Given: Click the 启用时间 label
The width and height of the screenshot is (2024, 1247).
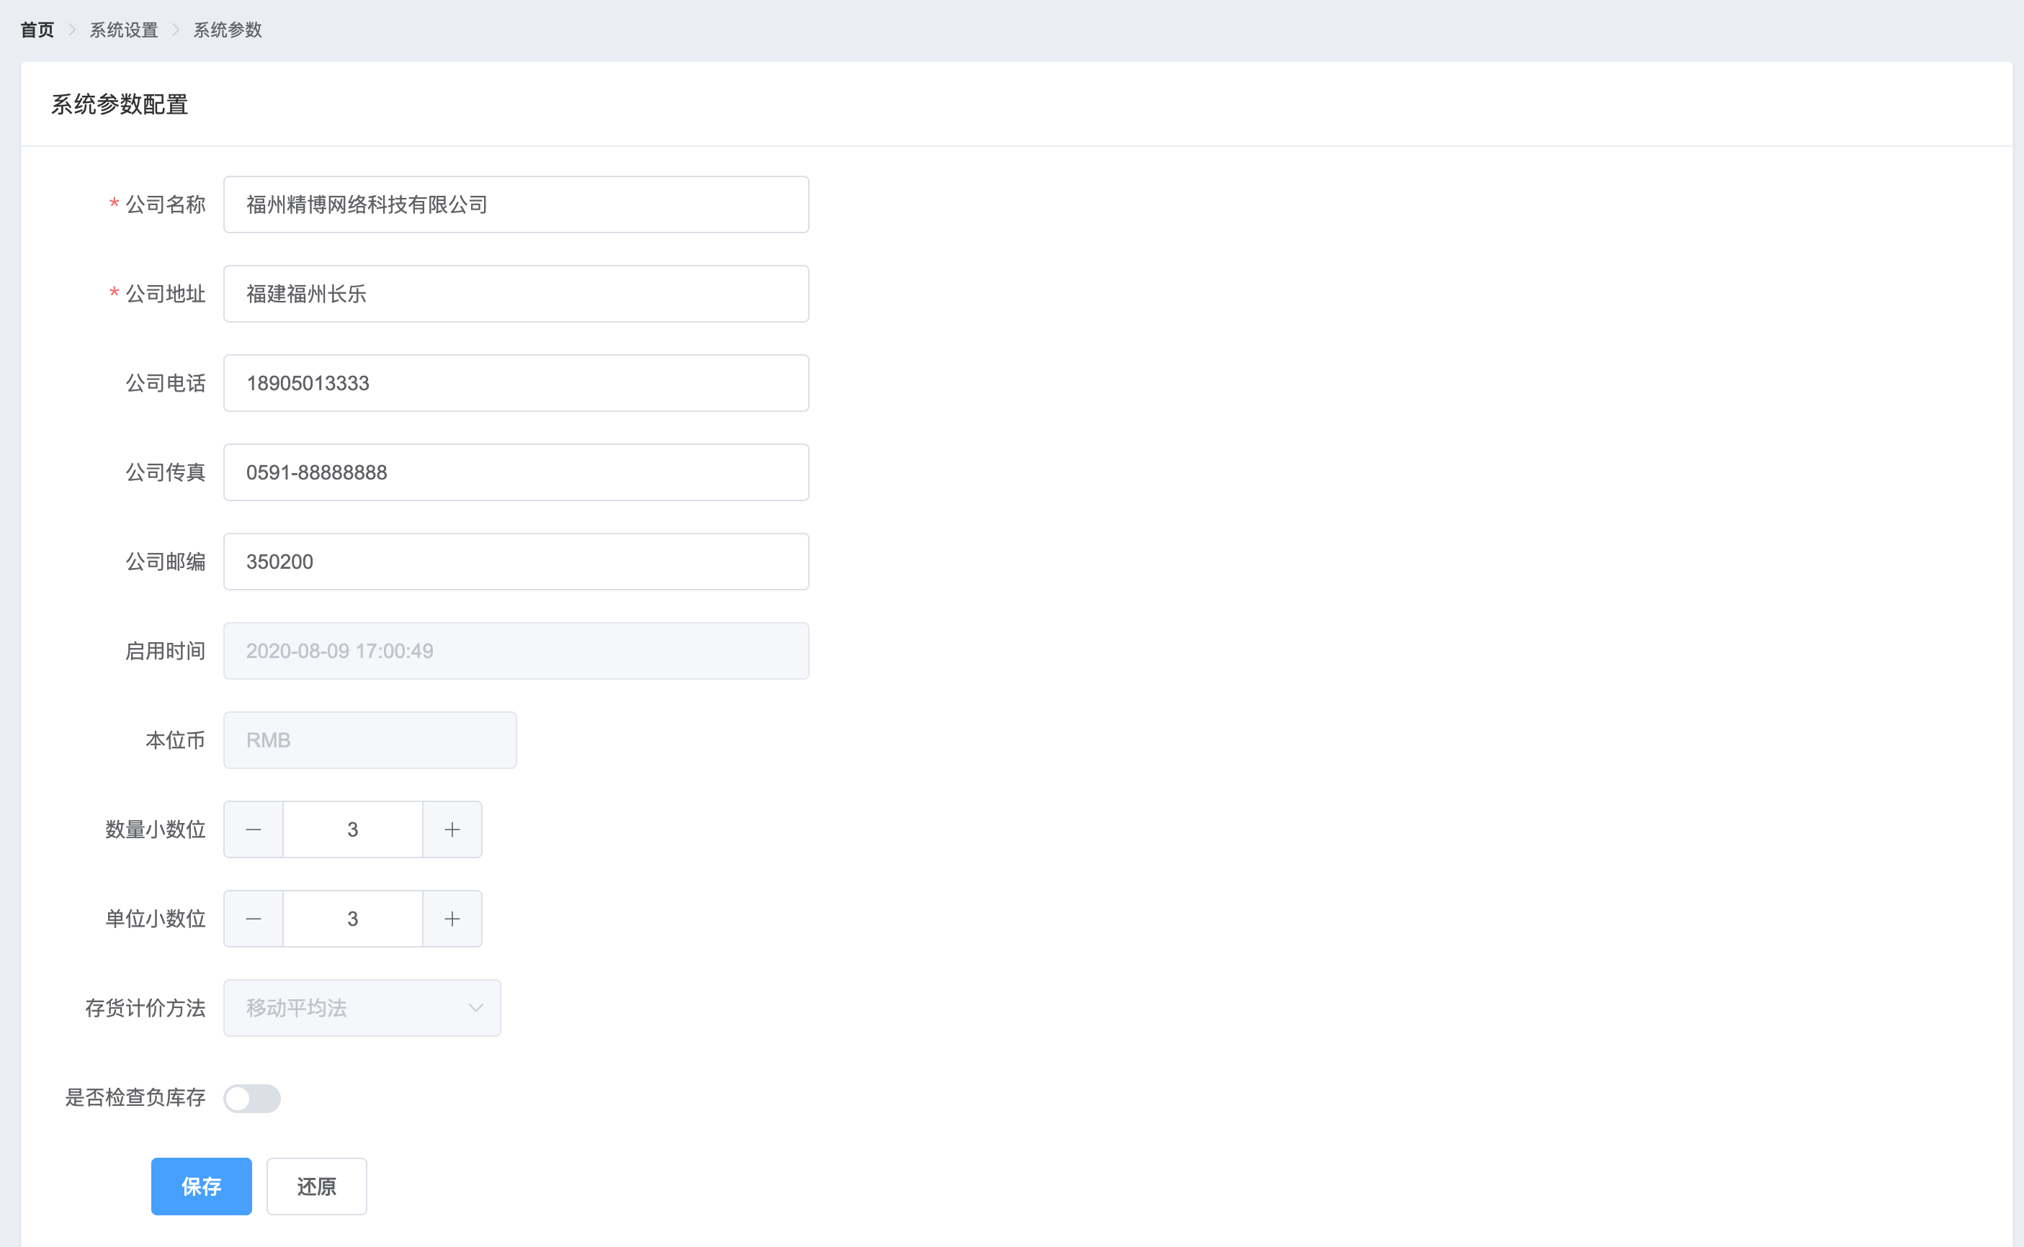Looking at the screenshot, I should 165,651.
